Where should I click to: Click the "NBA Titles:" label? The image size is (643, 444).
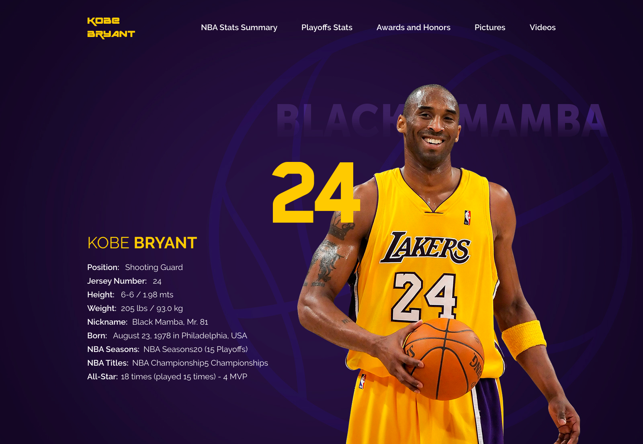pos(108,363)
